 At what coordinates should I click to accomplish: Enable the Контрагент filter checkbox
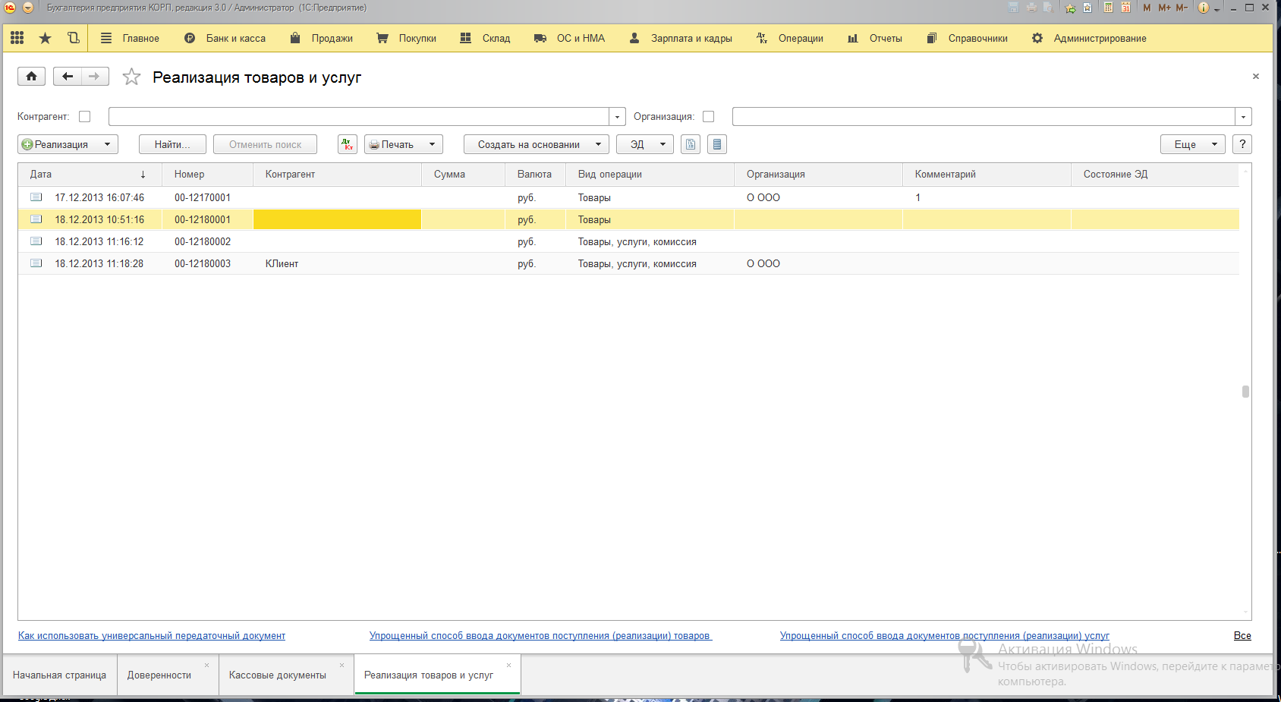click(x=85, y=117)
